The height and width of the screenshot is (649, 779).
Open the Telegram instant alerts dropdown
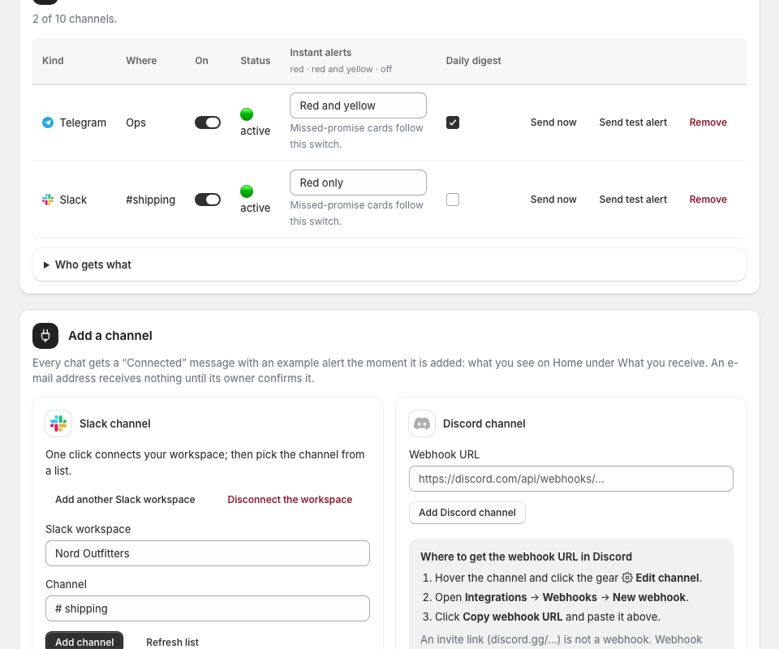tap(358, 105)
